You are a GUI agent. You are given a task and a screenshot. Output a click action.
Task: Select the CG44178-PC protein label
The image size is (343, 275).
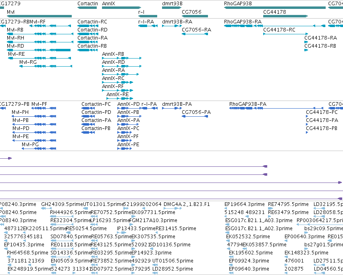(x=322, y=112)
